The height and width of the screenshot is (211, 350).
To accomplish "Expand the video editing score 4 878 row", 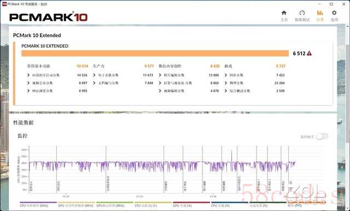I will point(189,91).
